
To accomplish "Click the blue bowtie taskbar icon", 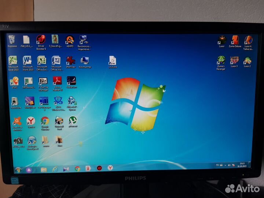I will 66,169.
